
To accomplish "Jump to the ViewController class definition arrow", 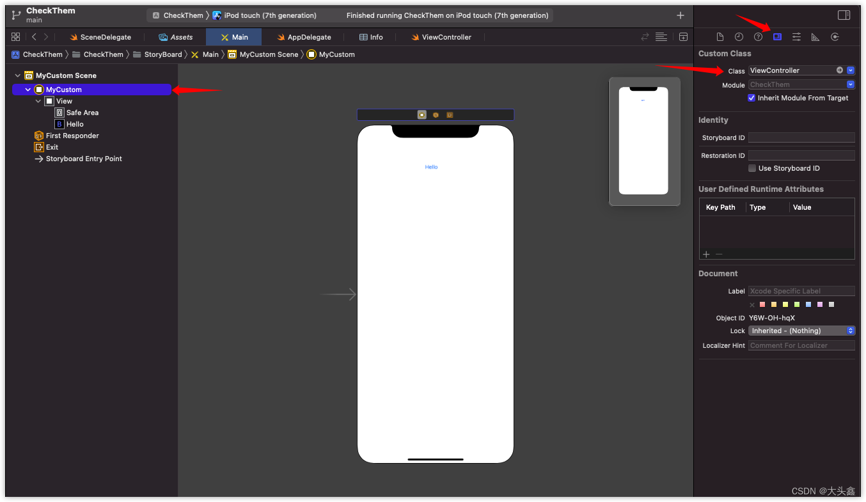I will [840, 70].
